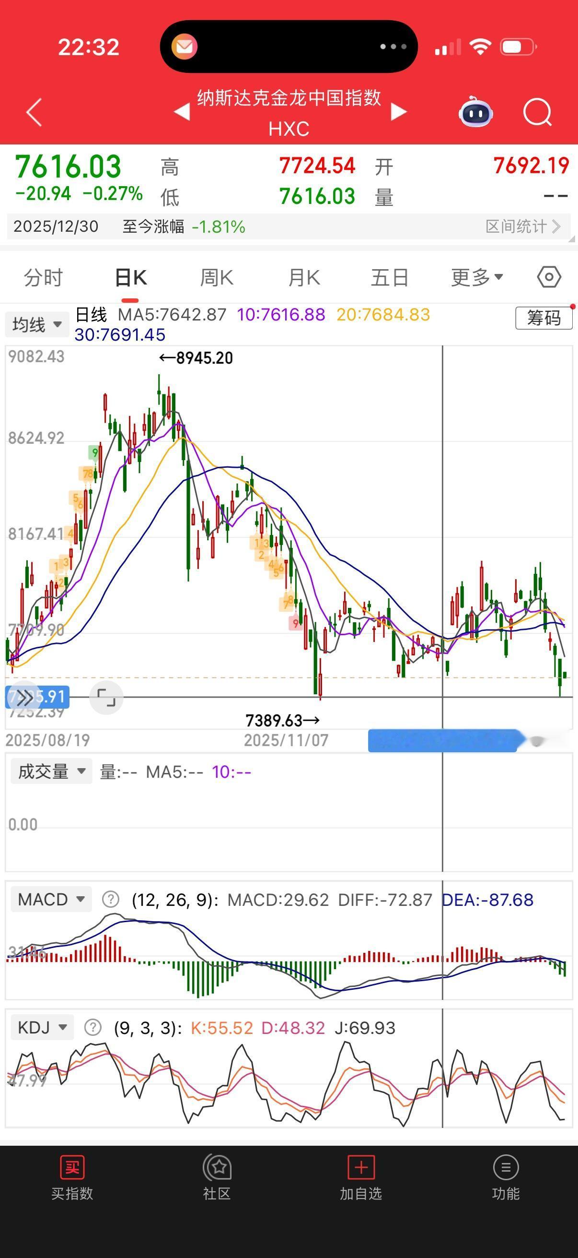Open MACD help question mark
Image resolution: width=578 pixels, height=1258 pixels.
(x=111, y=899)
